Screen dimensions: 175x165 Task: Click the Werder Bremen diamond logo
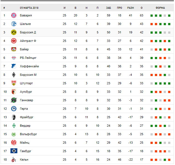pyautogui.click(x=14, y=126)
